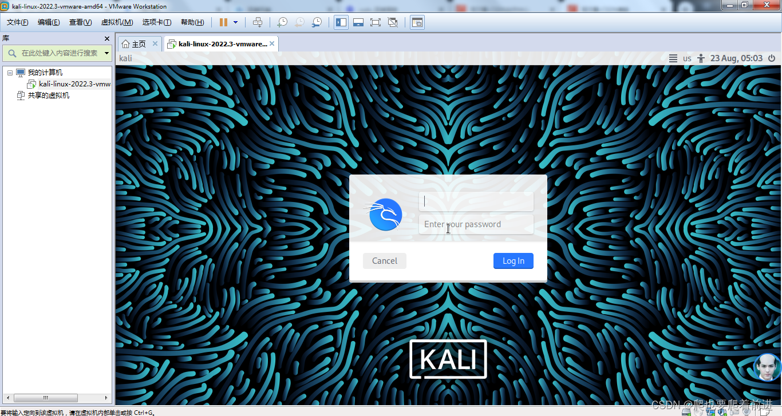Open the 帮助(H) menu
This screenshot has width=782, height=416.
pyautogui.click(x=192, y=22)
